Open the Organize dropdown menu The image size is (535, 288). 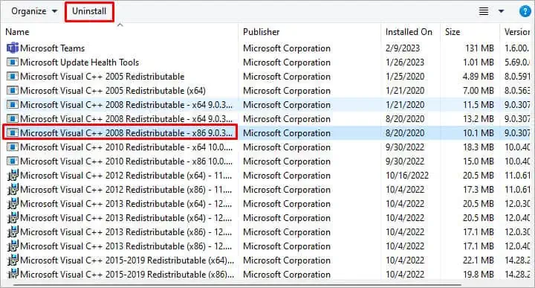(33, 11)
